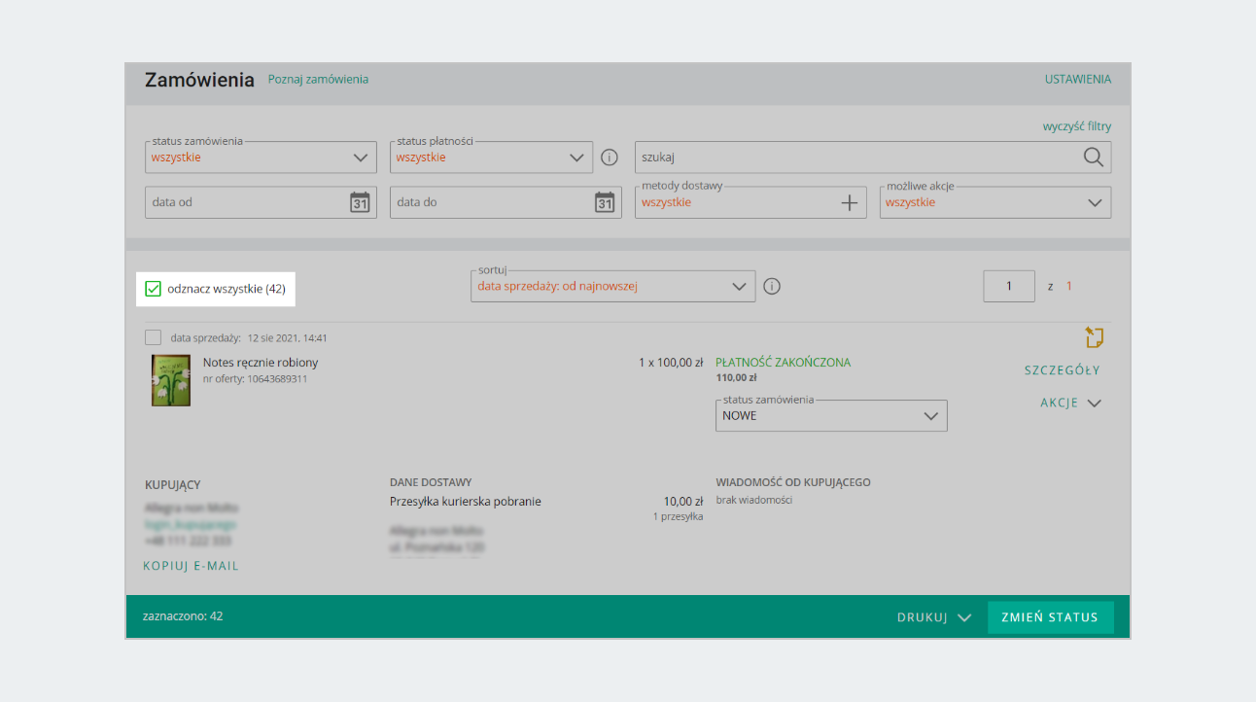This screenshot has width=1256, height=702.
Task: Click into 'szukaj' search field
Action: (x=873, y=158)
